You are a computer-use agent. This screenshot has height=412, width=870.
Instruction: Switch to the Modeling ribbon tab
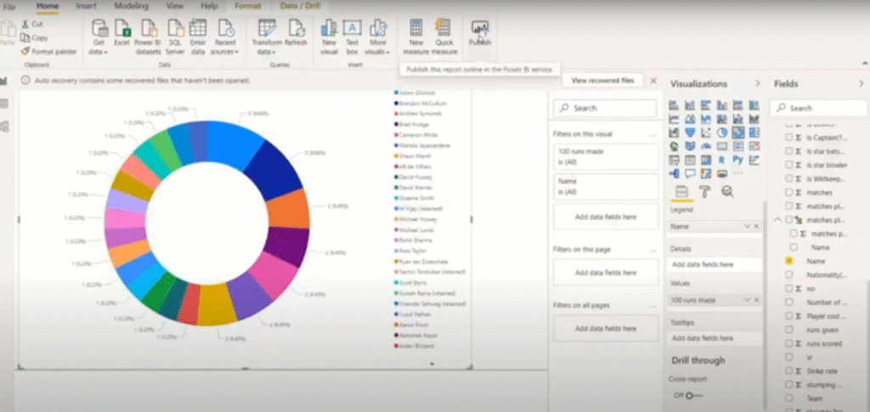pos(131,6)
